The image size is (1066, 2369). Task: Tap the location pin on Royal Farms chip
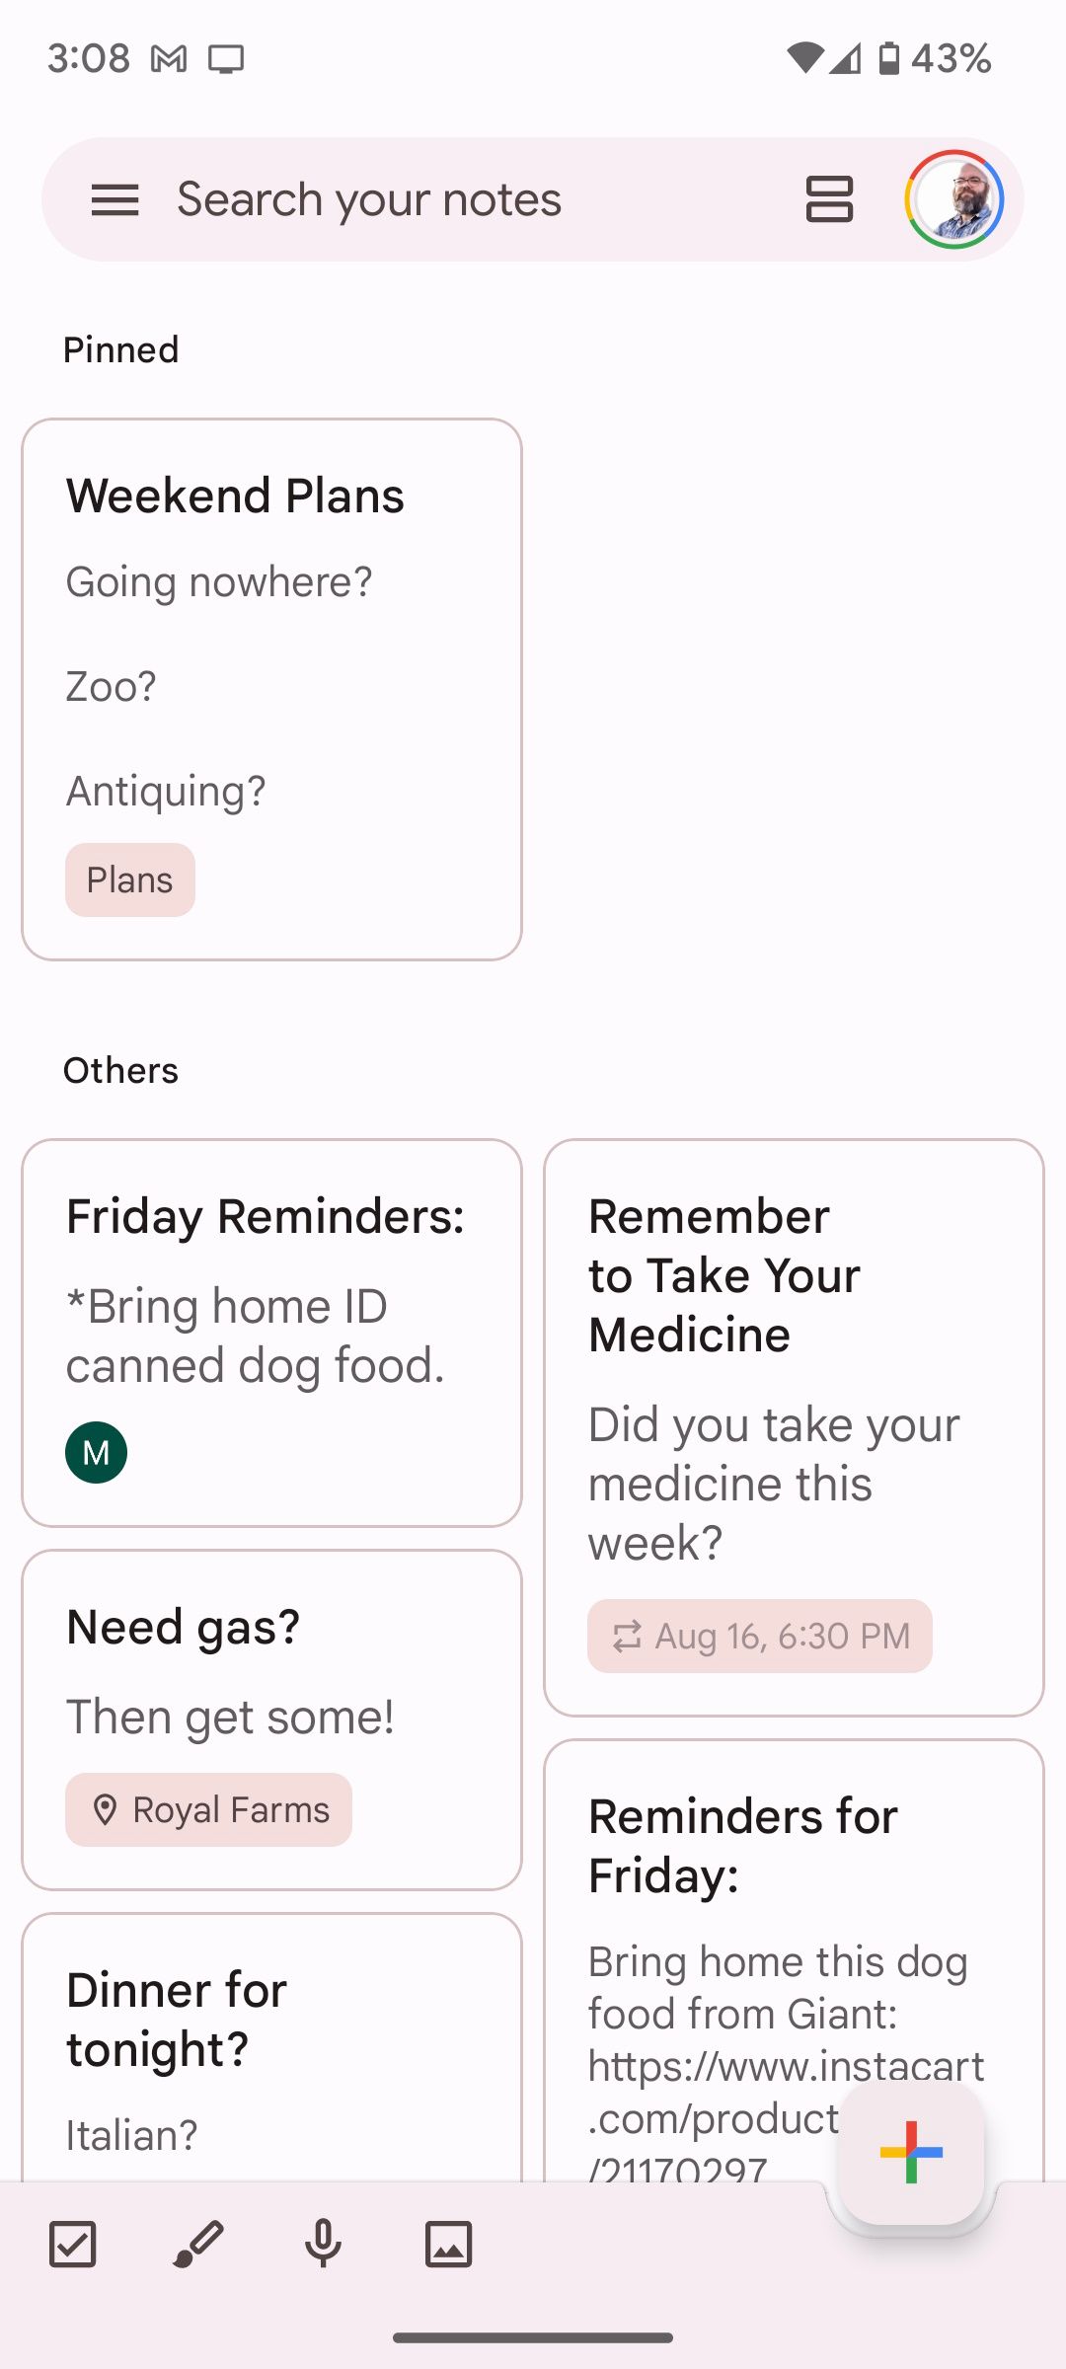click(x=107, y=1809)
